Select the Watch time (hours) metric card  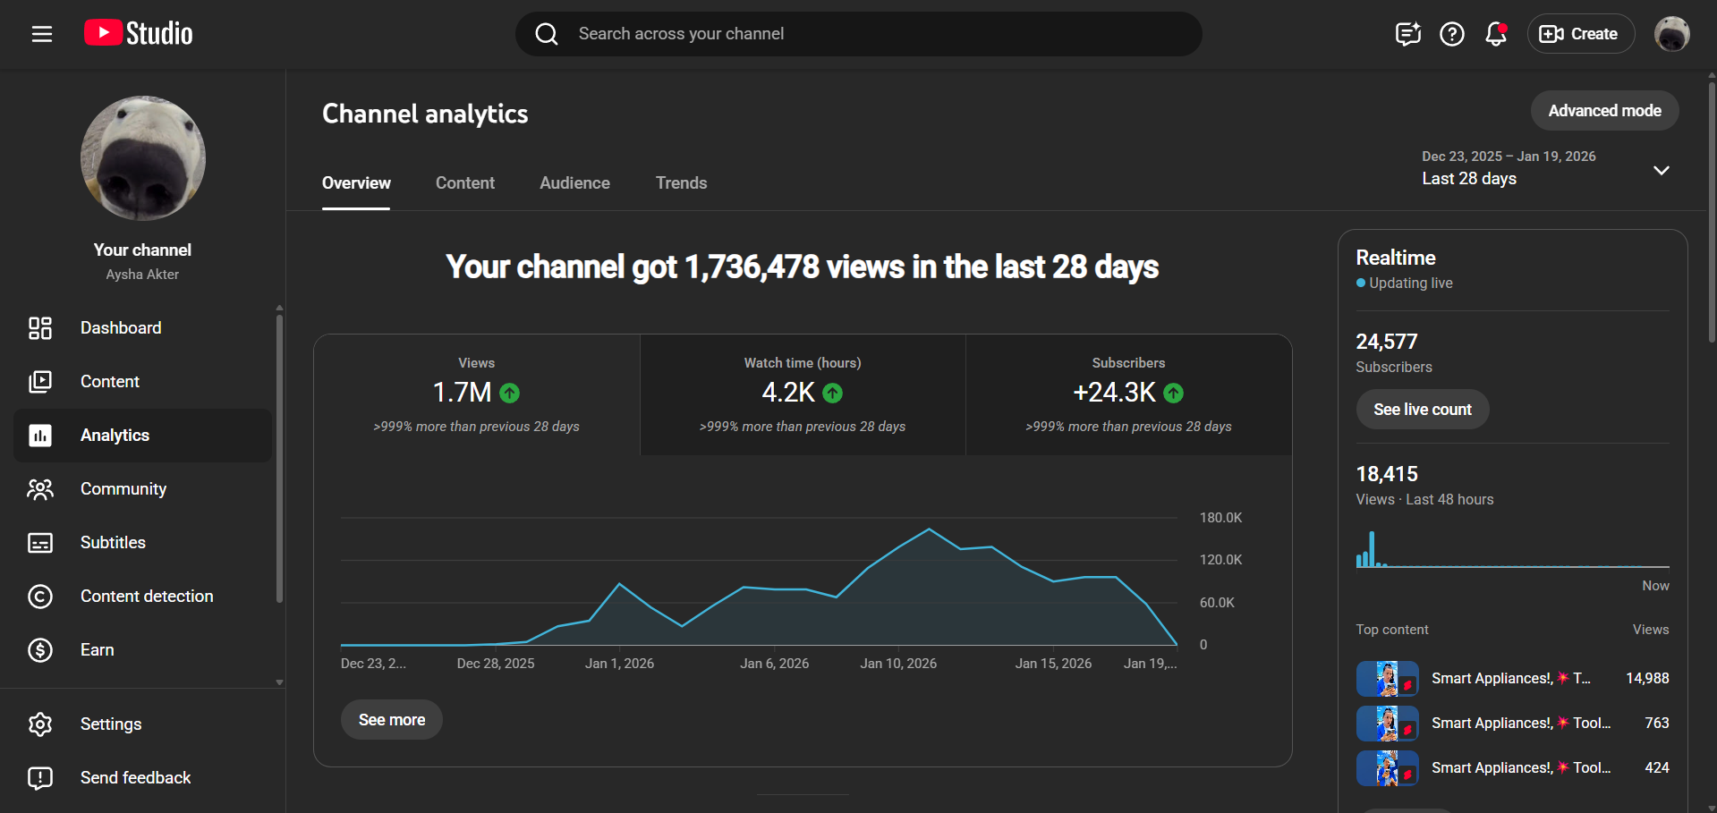(x=803, y=394)
